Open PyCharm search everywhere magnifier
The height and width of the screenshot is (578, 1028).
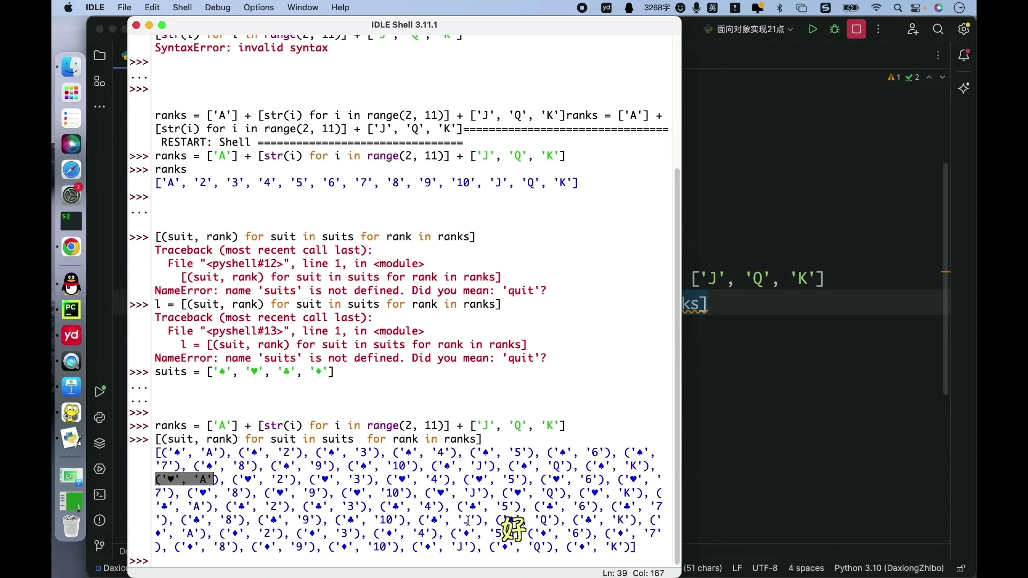click(x=939, y=29)
